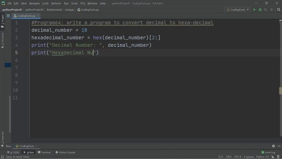
Task: Open the Navigate menu
Action: 34,3
